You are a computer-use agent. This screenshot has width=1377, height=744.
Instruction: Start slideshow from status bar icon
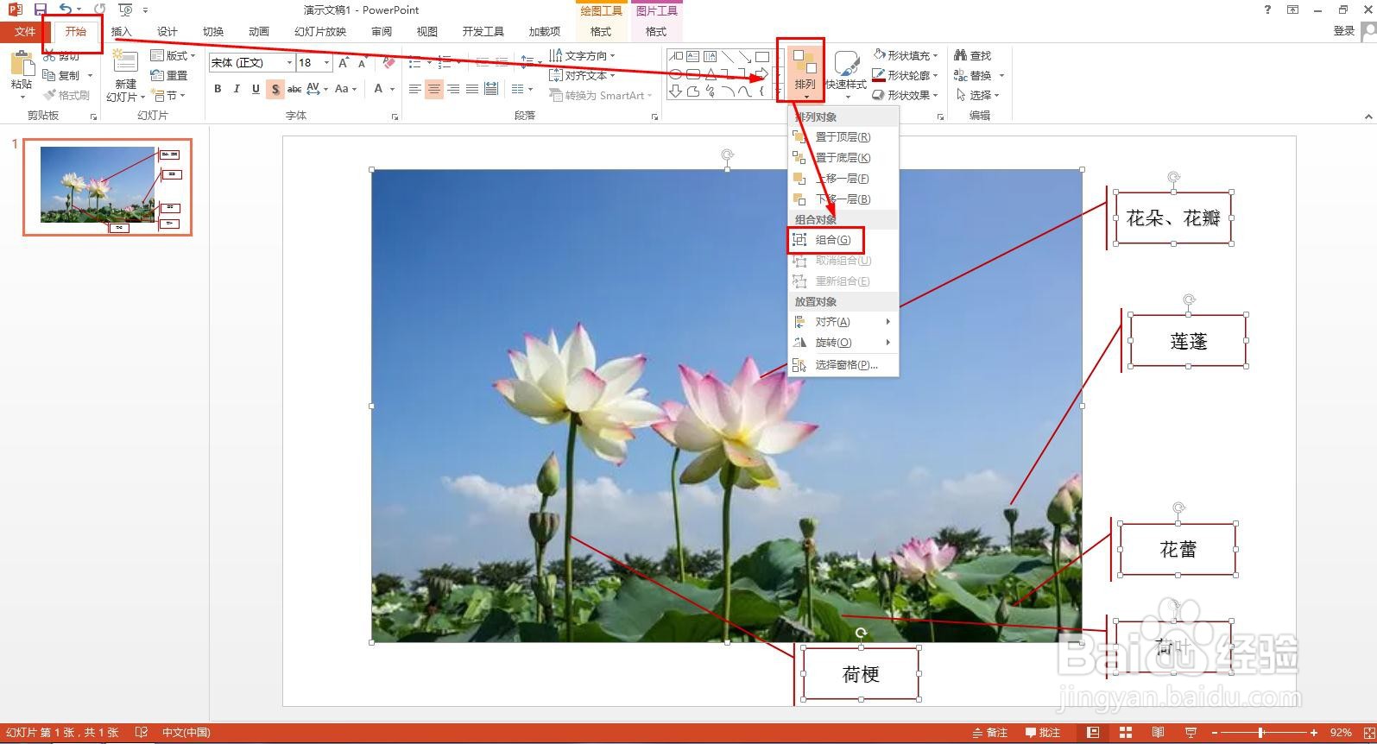click(1191, 733)
